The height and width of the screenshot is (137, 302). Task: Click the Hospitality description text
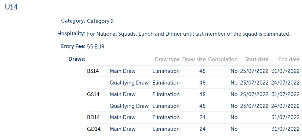189,34
